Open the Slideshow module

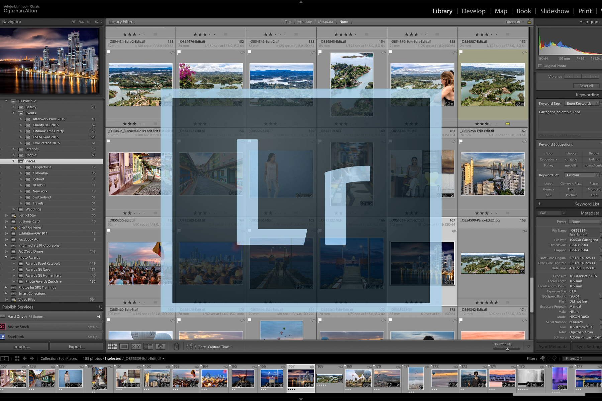pyautogui.click(x=555, y=11)
